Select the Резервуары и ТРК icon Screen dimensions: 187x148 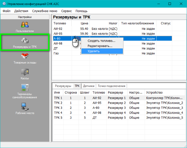point(25,41)
